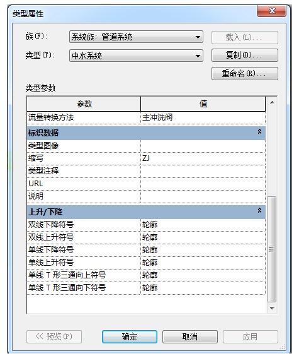Screen dimensions: 299x356
Task: Select 双线上升符号 value 轮廓
Action: tap(203, 237)
